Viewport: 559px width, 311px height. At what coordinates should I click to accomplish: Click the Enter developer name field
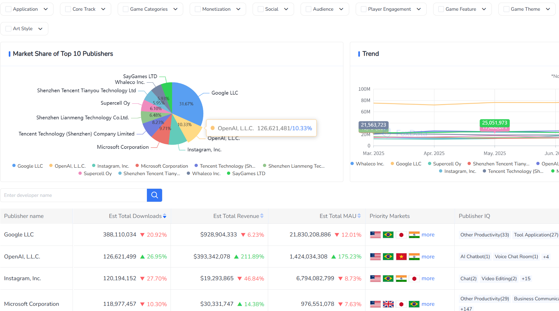click(x=74, y=195)
